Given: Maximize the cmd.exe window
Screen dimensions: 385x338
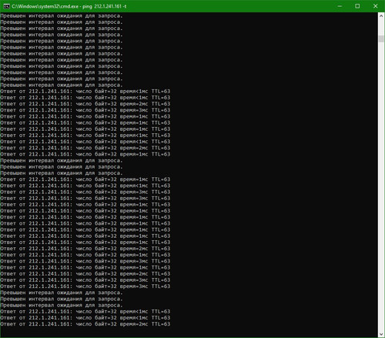Looking at the screenshot, I should pos(357,6).
